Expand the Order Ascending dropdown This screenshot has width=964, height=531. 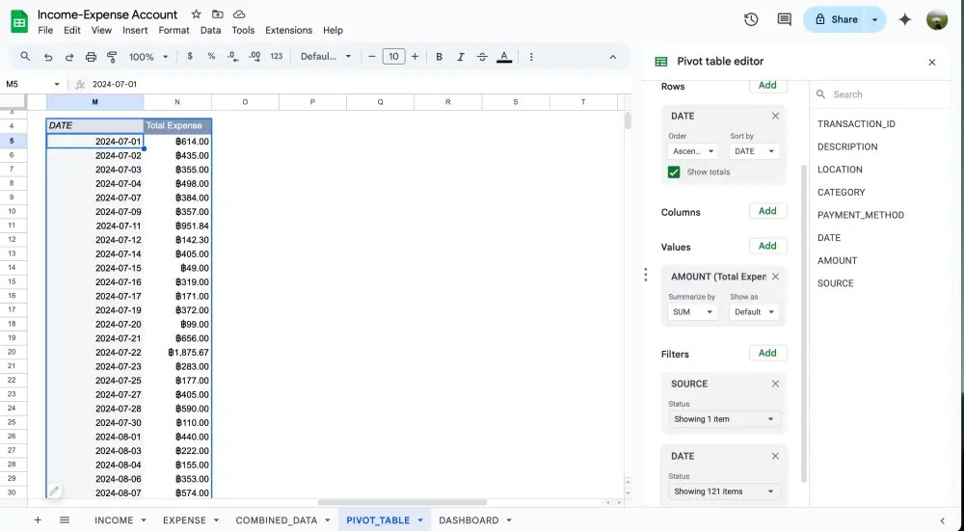click(x=693, y=151)
